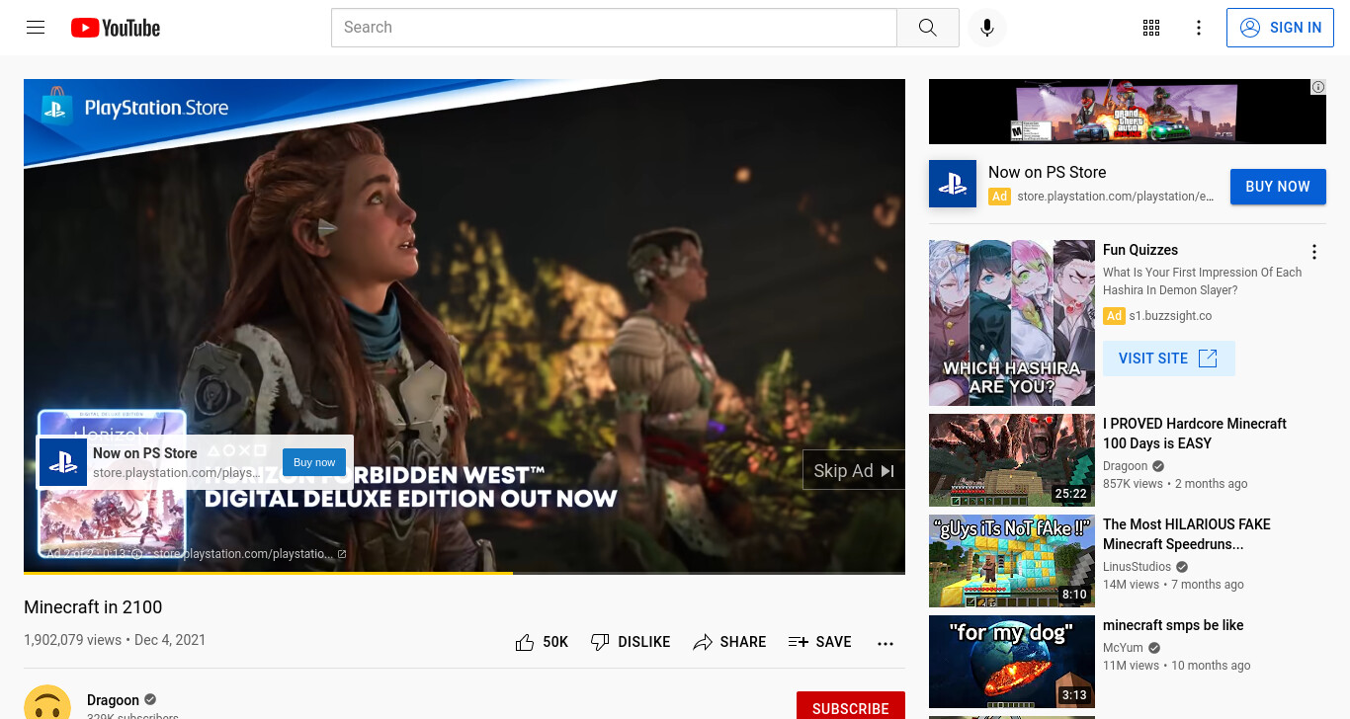Click the yellow ad progress bar
The image size is (1350, 719).
click(x=268, y=572)
